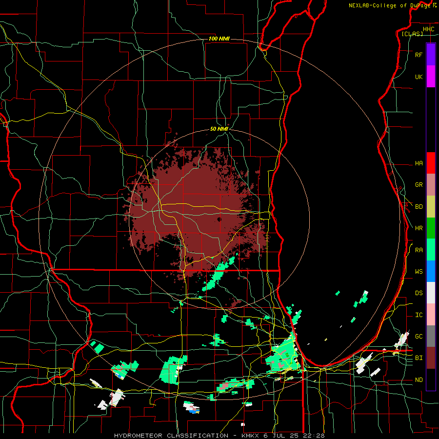Click the GC legend label
This screenshot has width=439, height=439.
click(x=419, y=337)
